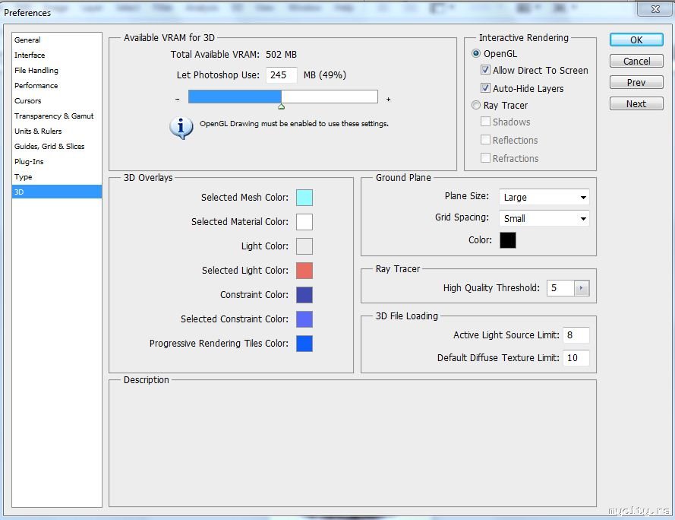The width and height of the screenshot is (675, 520).
Task: Click the Let Photoshop Use field
Action: (281, 75)
